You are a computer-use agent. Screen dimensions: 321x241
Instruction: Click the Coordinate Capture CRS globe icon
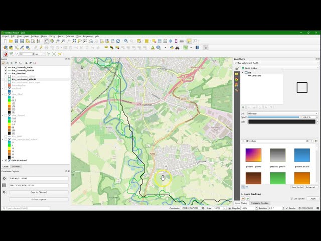coord(4,178)
